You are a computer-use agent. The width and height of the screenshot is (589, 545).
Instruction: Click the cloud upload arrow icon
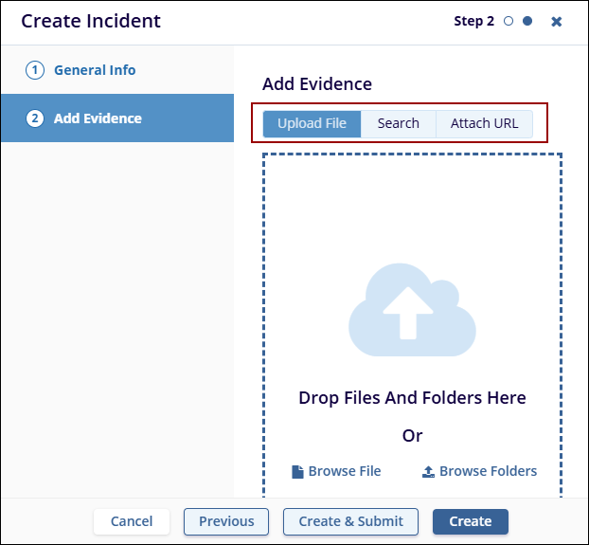tap(411, 303)
